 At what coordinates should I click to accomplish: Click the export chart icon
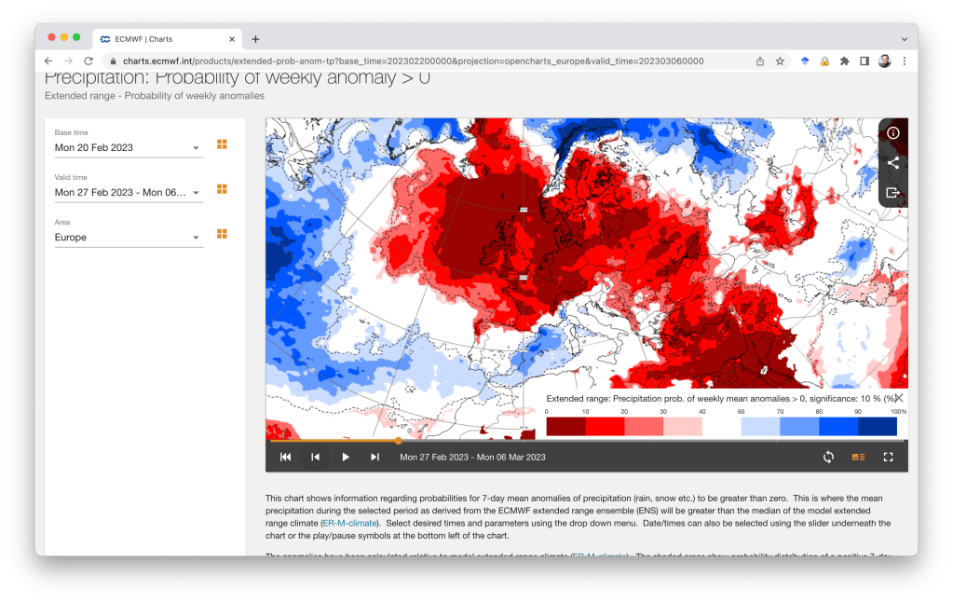[892, 193]
